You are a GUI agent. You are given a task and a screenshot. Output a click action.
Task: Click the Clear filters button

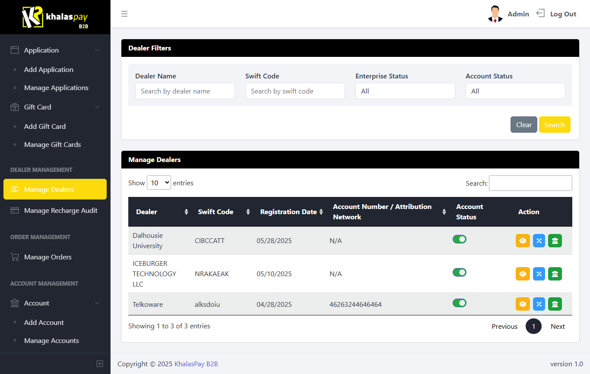[523, 125]
